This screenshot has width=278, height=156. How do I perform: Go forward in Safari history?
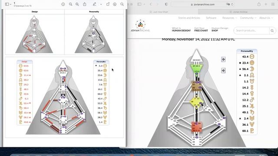pyautogui.click(x=157, y=4)
